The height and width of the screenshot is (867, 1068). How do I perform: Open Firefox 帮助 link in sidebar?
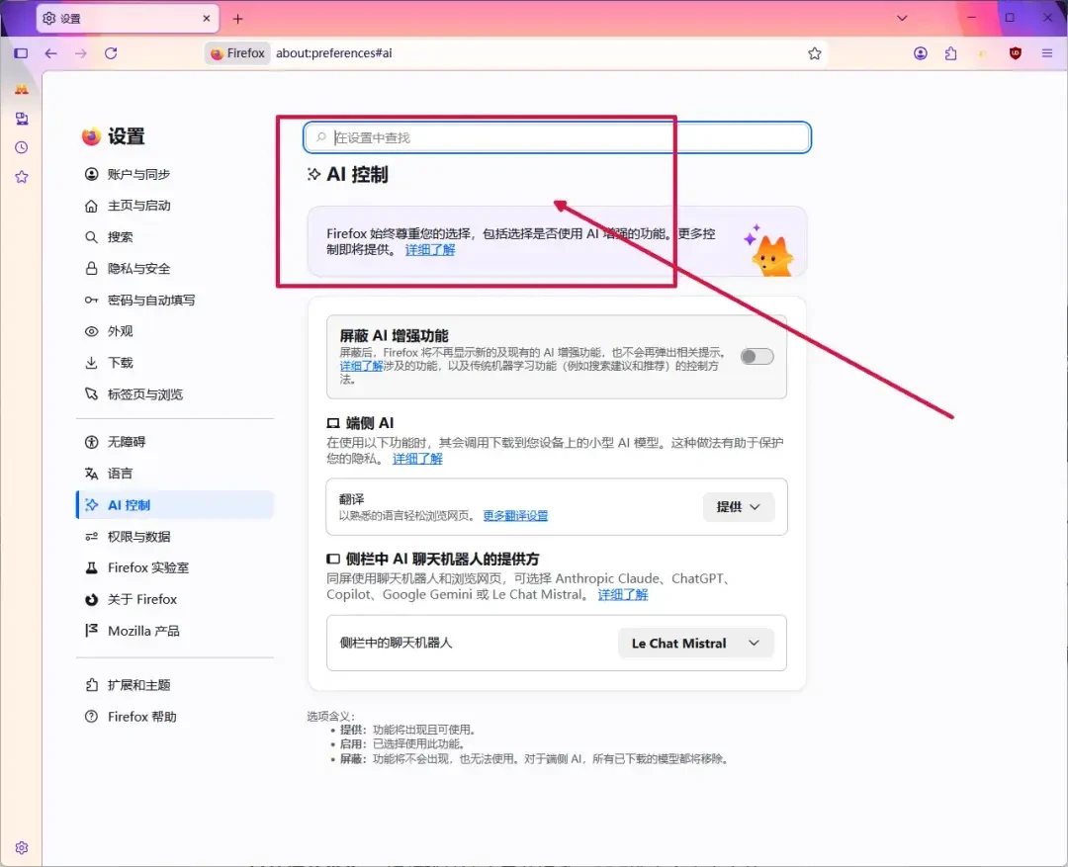coord(175,717)
